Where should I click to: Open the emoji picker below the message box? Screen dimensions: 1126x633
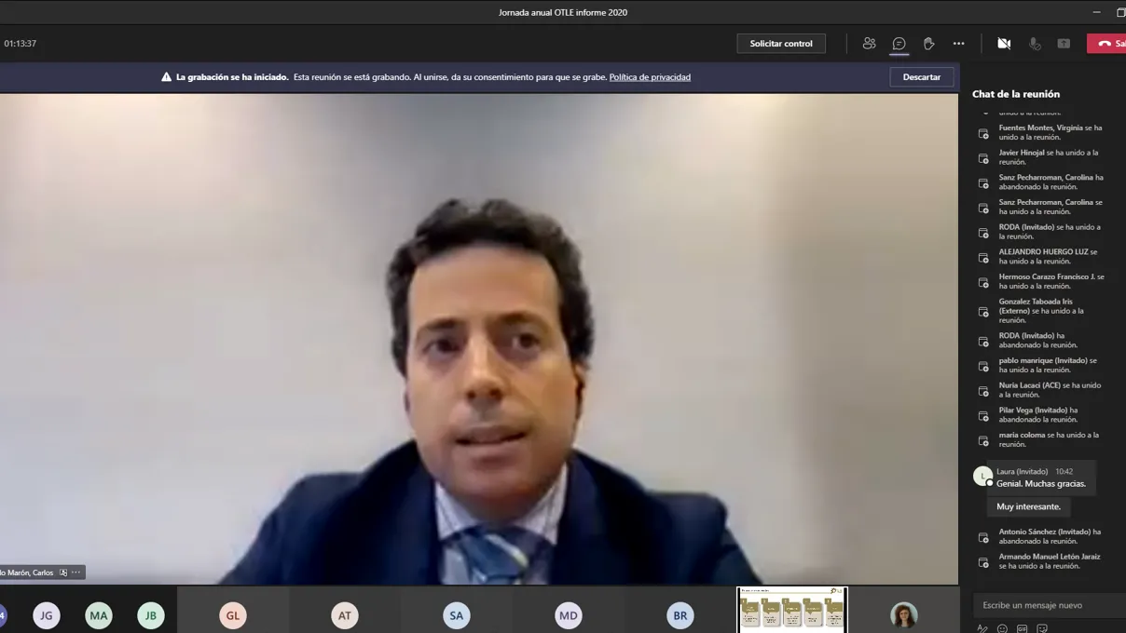(x=1002, y=628)
